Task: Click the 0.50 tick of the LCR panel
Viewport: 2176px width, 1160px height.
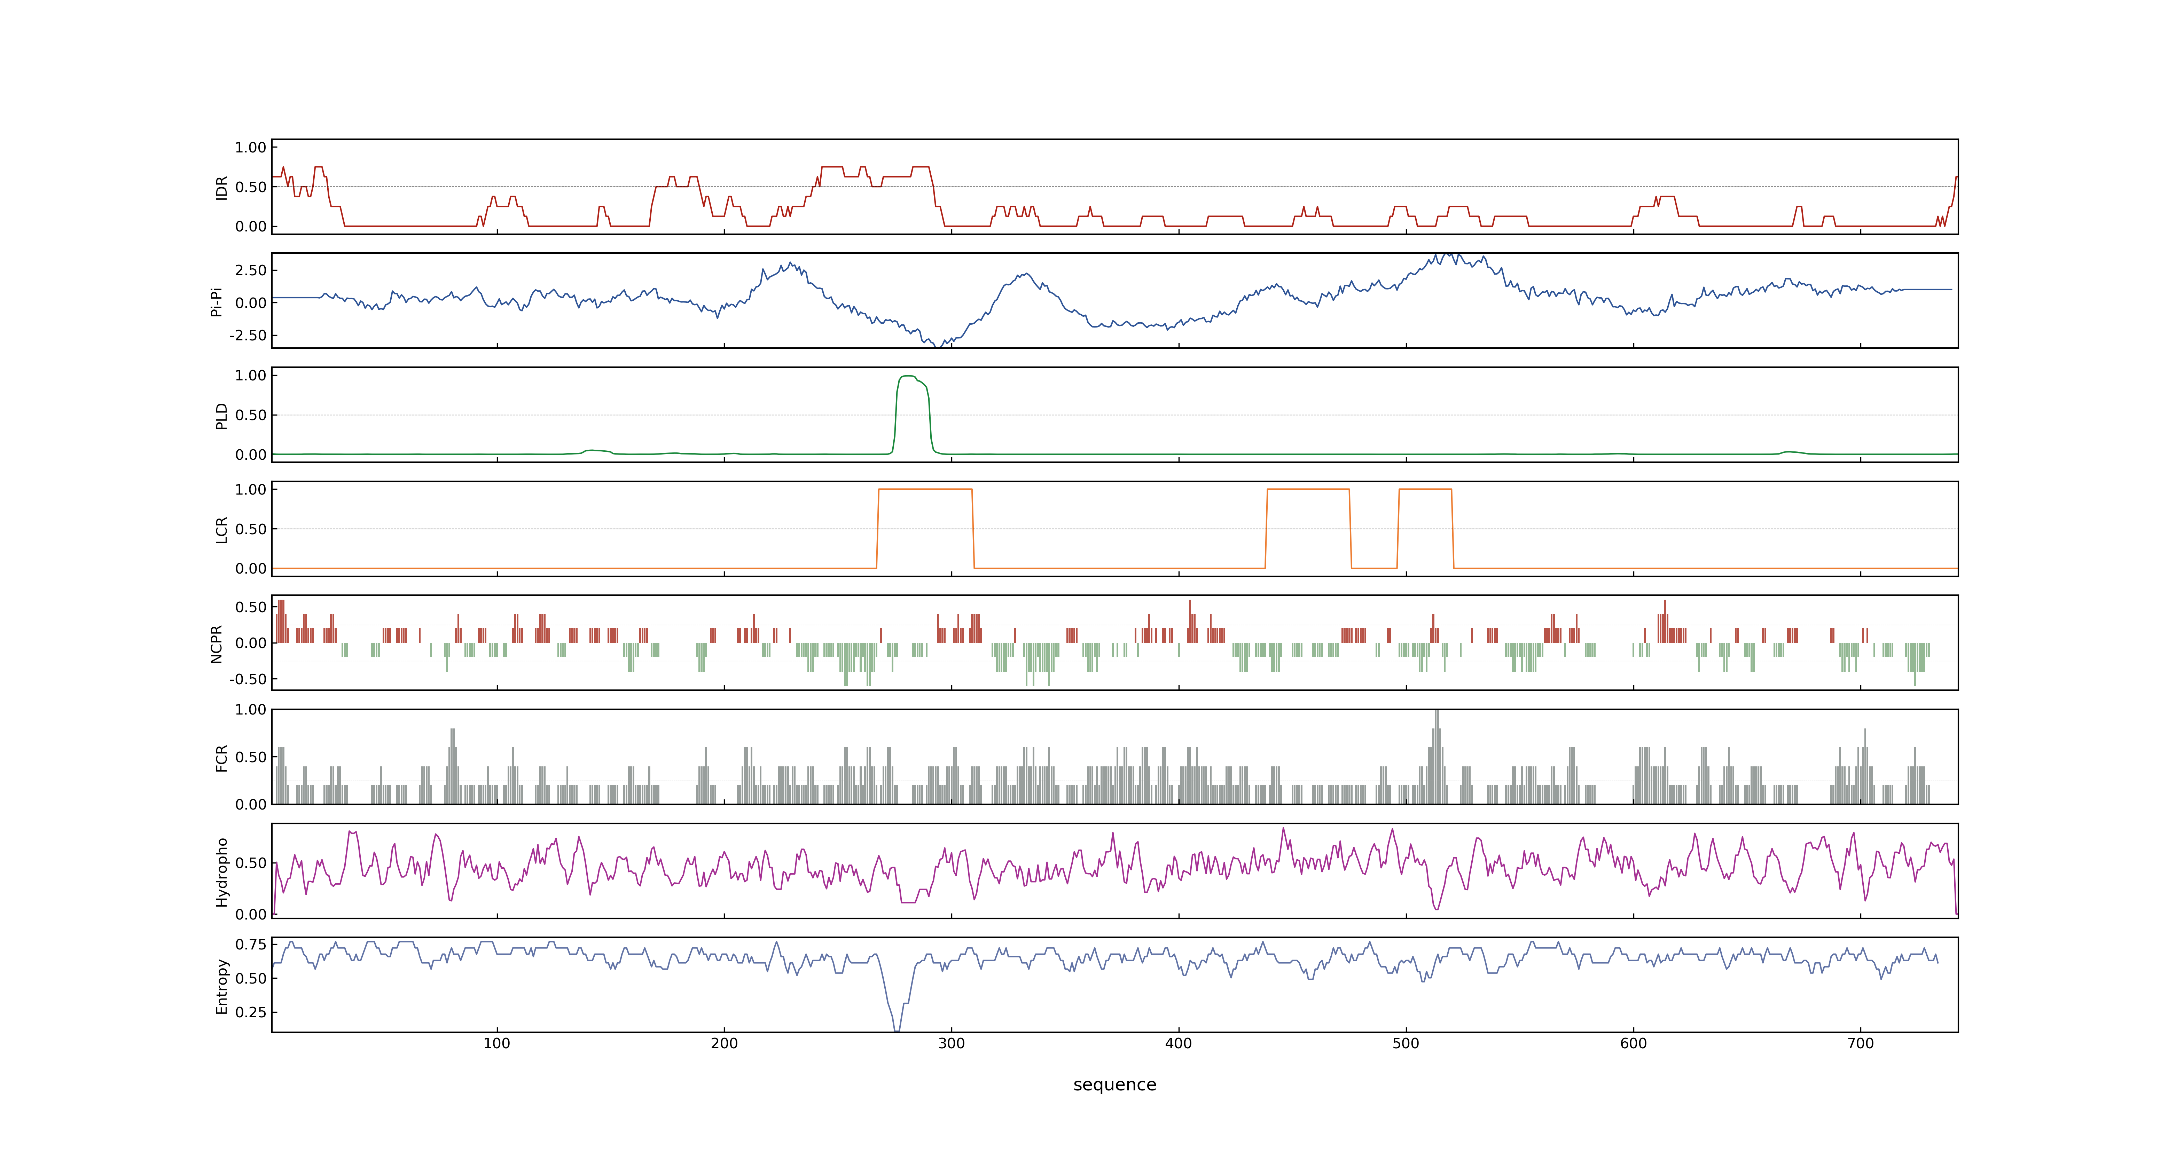Action: pyautogui.click(x=251, y=529)
